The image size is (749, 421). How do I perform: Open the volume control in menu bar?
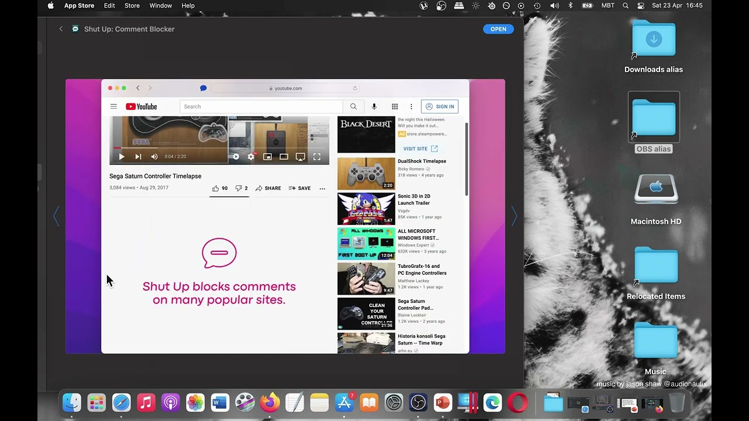554,6
